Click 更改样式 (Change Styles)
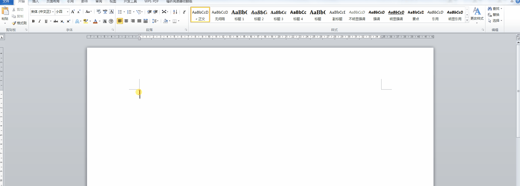The height and width of the screenshot is (186, 520). (477, 15)
